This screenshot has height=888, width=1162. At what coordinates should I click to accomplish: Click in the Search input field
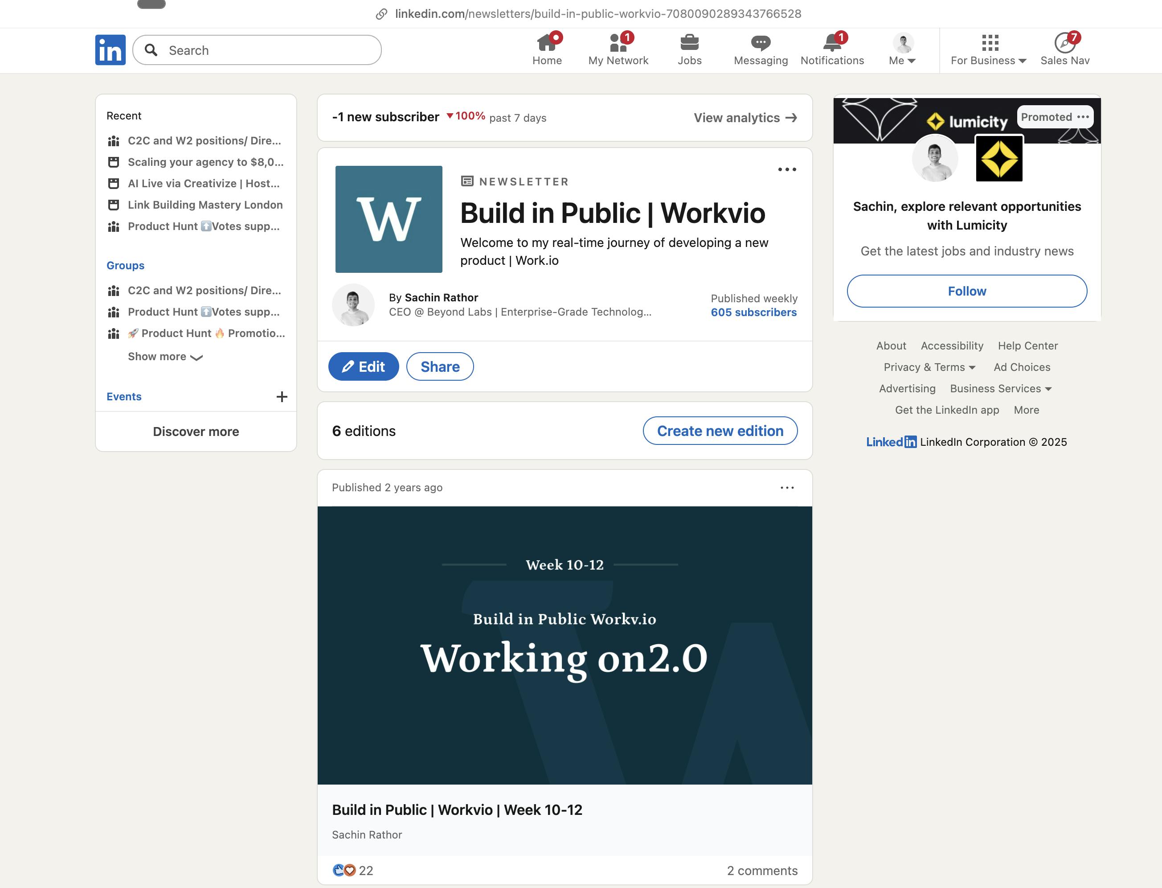tap(257, 49)
